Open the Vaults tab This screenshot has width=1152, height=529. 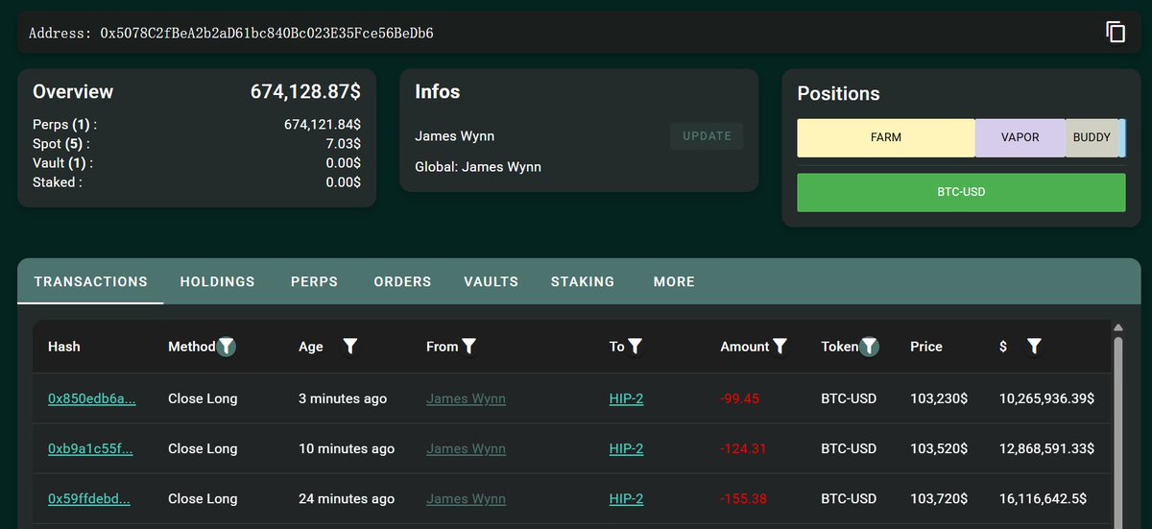(x=492, y=281)
